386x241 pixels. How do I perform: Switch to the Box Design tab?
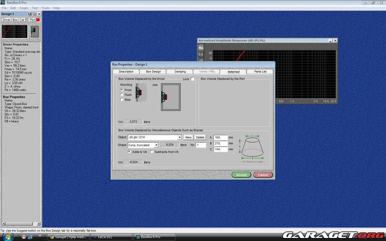(x=154, y=71)
